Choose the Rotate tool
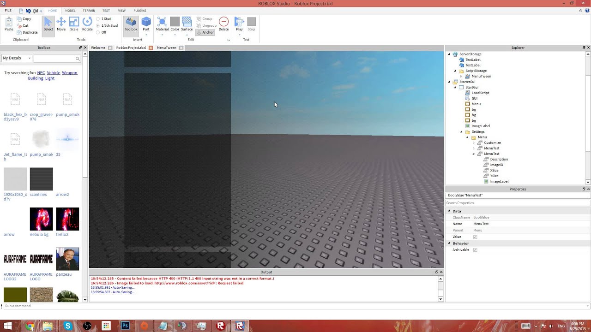This screenshot has height=332, width=591. pyautogui.click(x=87, y=24)
